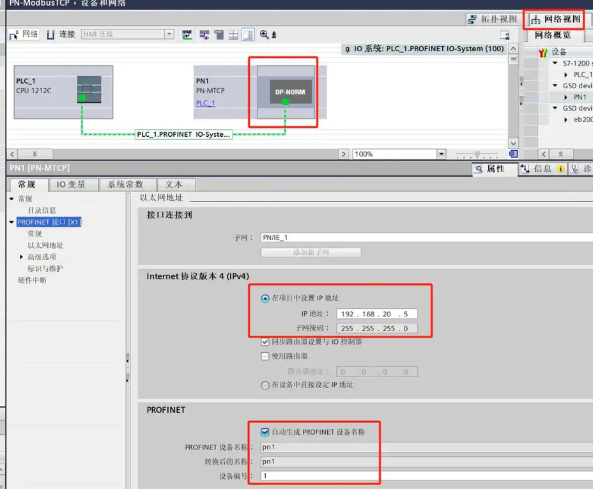593x489 pixels.
Task: Click the 子网掩码 field 255.255.255.0
Action: point(376,329)
